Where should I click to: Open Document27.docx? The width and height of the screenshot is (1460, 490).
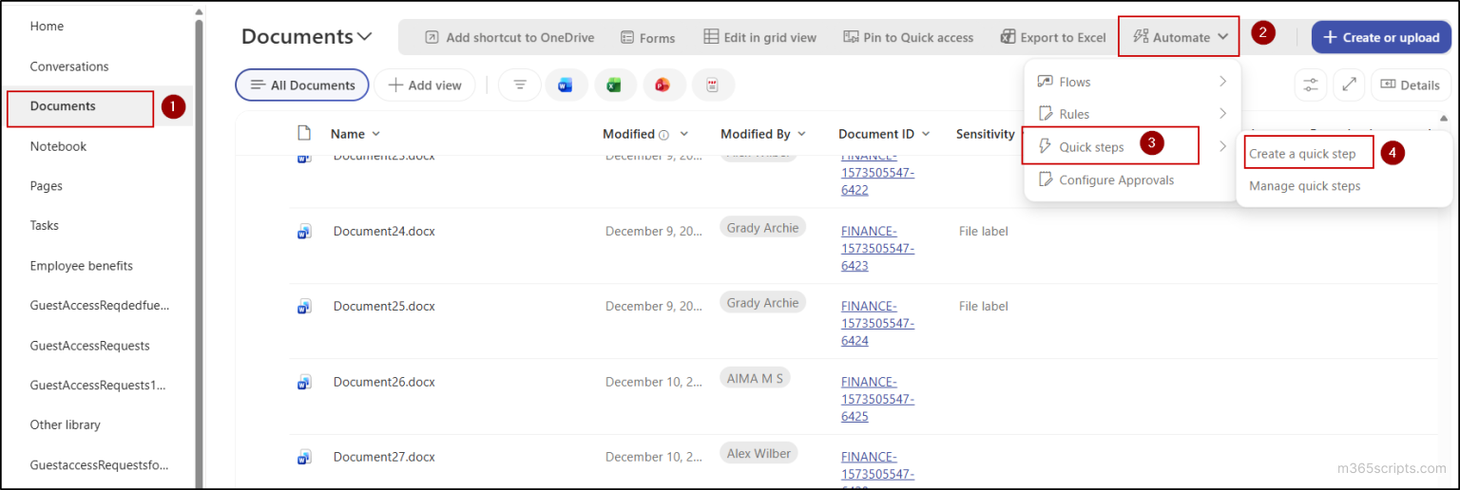[384, 457]
